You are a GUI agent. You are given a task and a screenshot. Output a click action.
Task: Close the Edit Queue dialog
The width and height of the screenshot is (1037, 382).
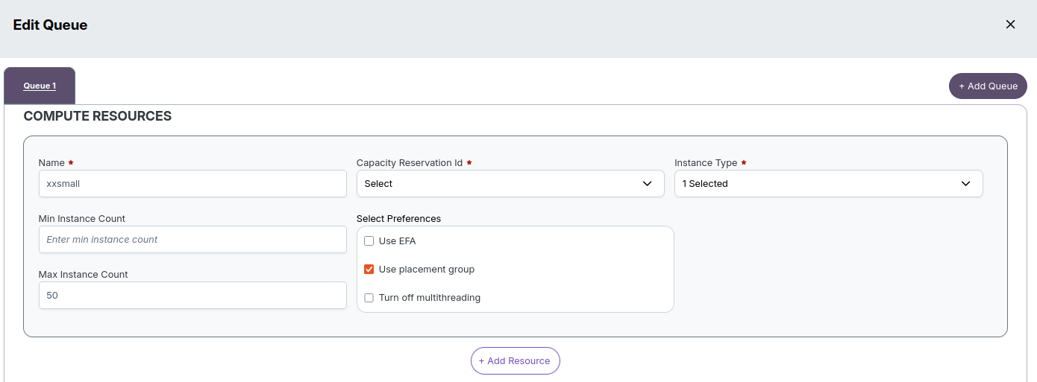[1010, 25]
